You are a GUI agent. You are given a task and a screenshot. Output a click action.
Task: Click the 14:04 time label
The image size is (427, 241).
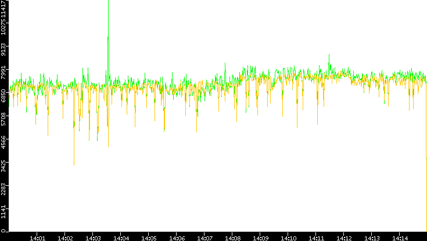pyautogui.click(x=121, y=238)
